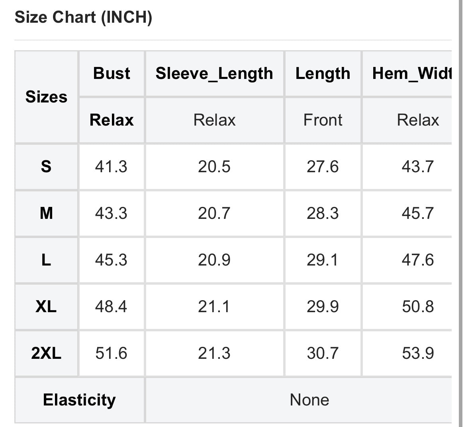Select the Sizes column header
466x427 pixels.
pos(46,97)
